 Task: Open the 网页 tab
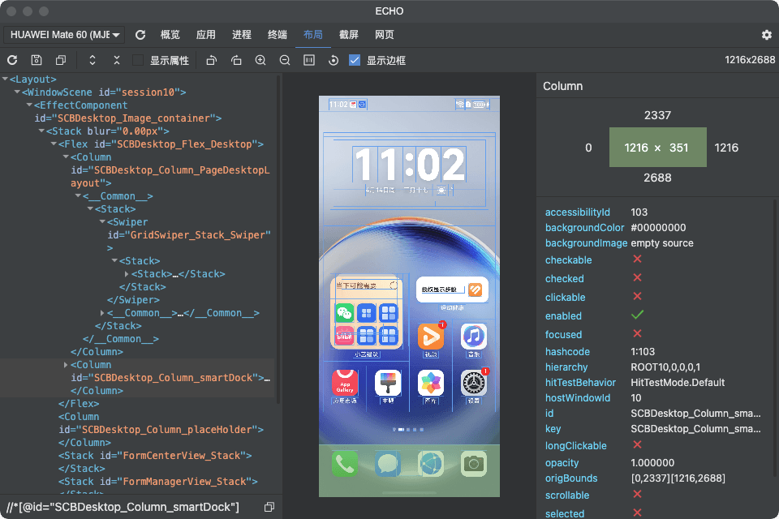[x=385, y=35]
